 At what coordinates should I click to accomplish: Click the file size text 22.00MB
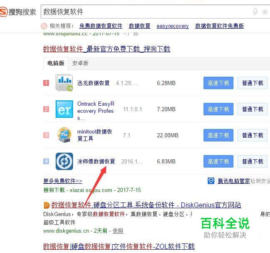point(167,135)
